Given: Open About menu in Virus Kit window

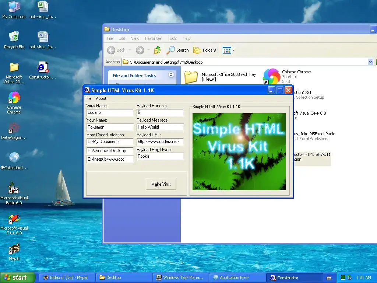Looking at the screenshot, I should (x=101, y=98).
